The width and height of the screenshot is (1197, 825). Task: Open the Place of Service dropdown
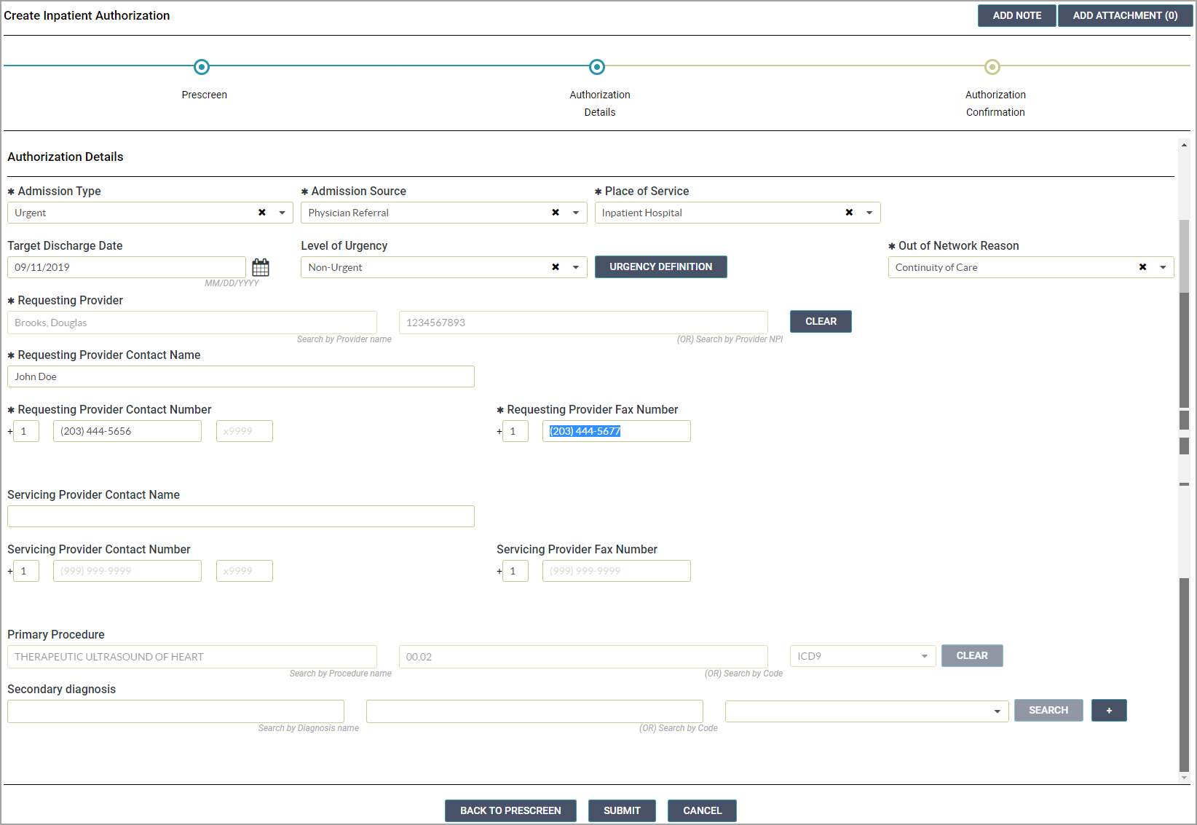pos(869,213)
